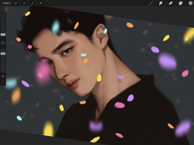The image size is (194, 145).
Task: Select the Smudge finger tool
Action: pos(161,3)
